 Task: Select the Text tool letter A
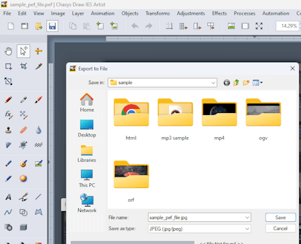[9, 197]
